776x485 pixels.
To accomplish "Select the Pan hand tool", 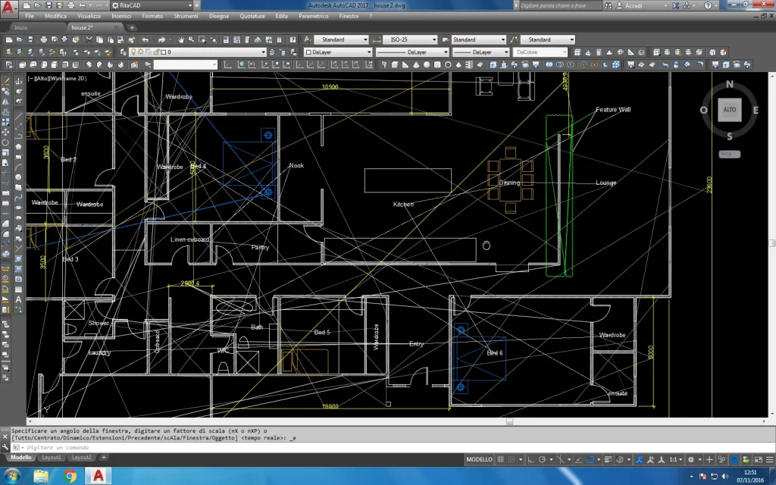I will tap(181, 39).
